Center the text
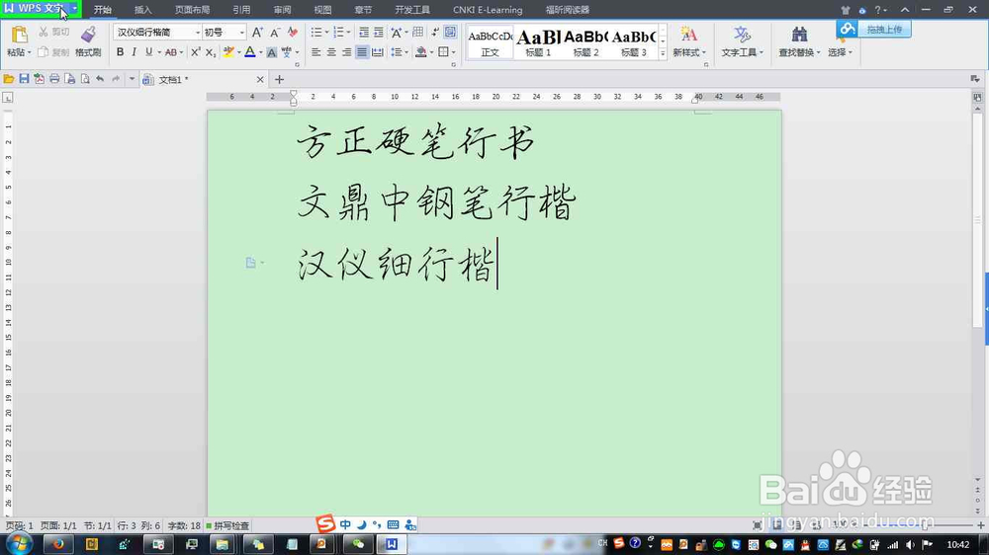 331,52
